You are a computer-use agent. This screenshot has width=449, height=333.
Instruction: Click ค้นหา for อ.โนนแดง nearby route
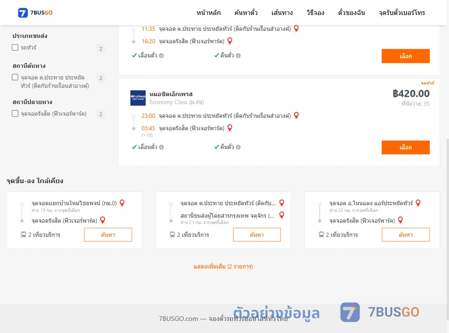405,235
